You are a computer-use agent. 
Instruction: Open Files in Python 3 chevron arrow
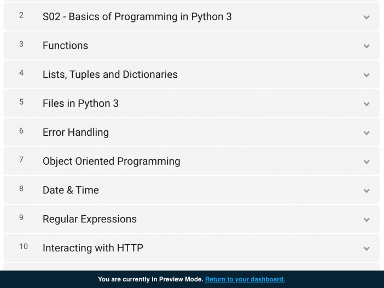tap(366, 104)
